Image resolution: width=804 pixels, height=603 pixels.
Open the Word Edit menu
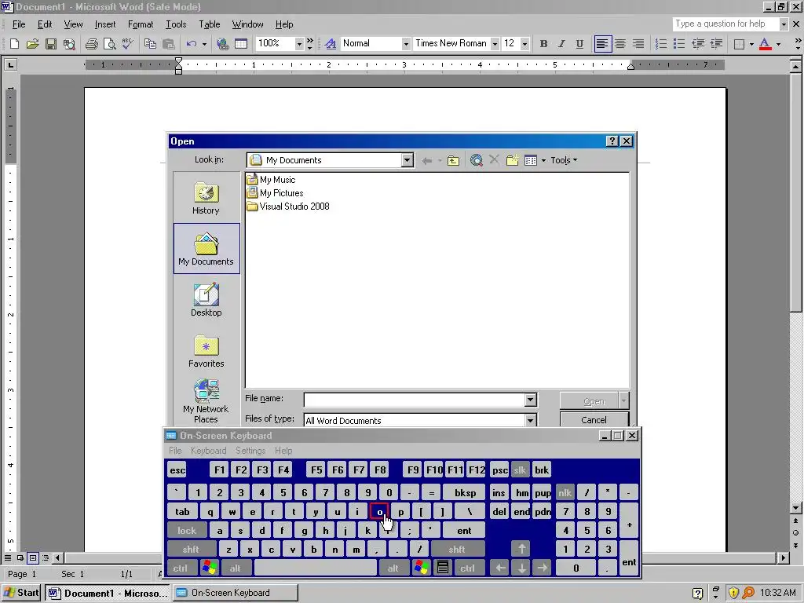pyautogui.click(x=45, y=24)
